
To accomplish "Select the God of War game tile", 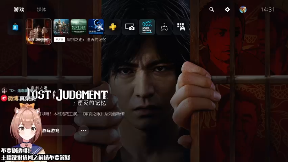I will click(61, 27).
